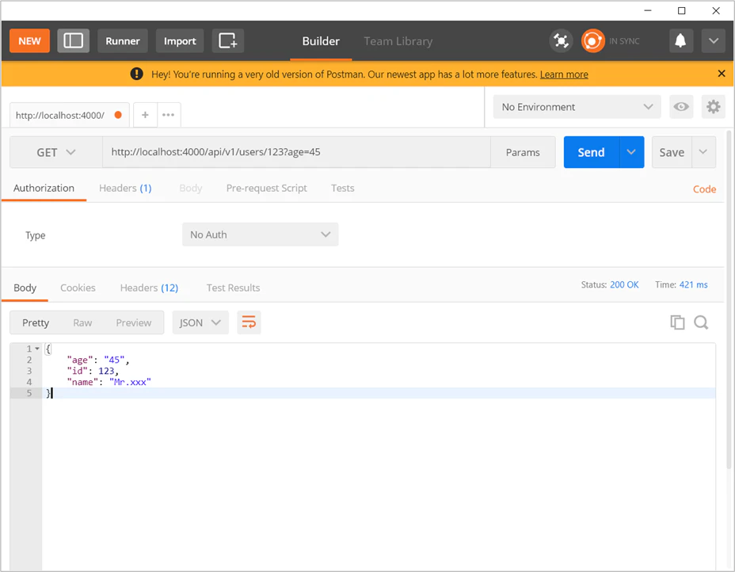Expand the top-right header dropdown arrow
Viewport: 735px width, 572px height.
(x=713, y=40)
